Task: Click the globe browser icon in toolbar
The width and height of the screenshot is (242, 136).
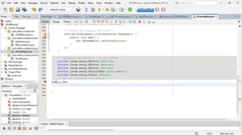Action: coord(78,9)
